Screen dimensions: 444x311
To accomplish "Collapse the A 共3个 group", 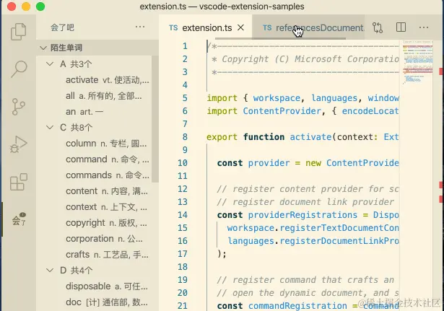I will 50,64.
